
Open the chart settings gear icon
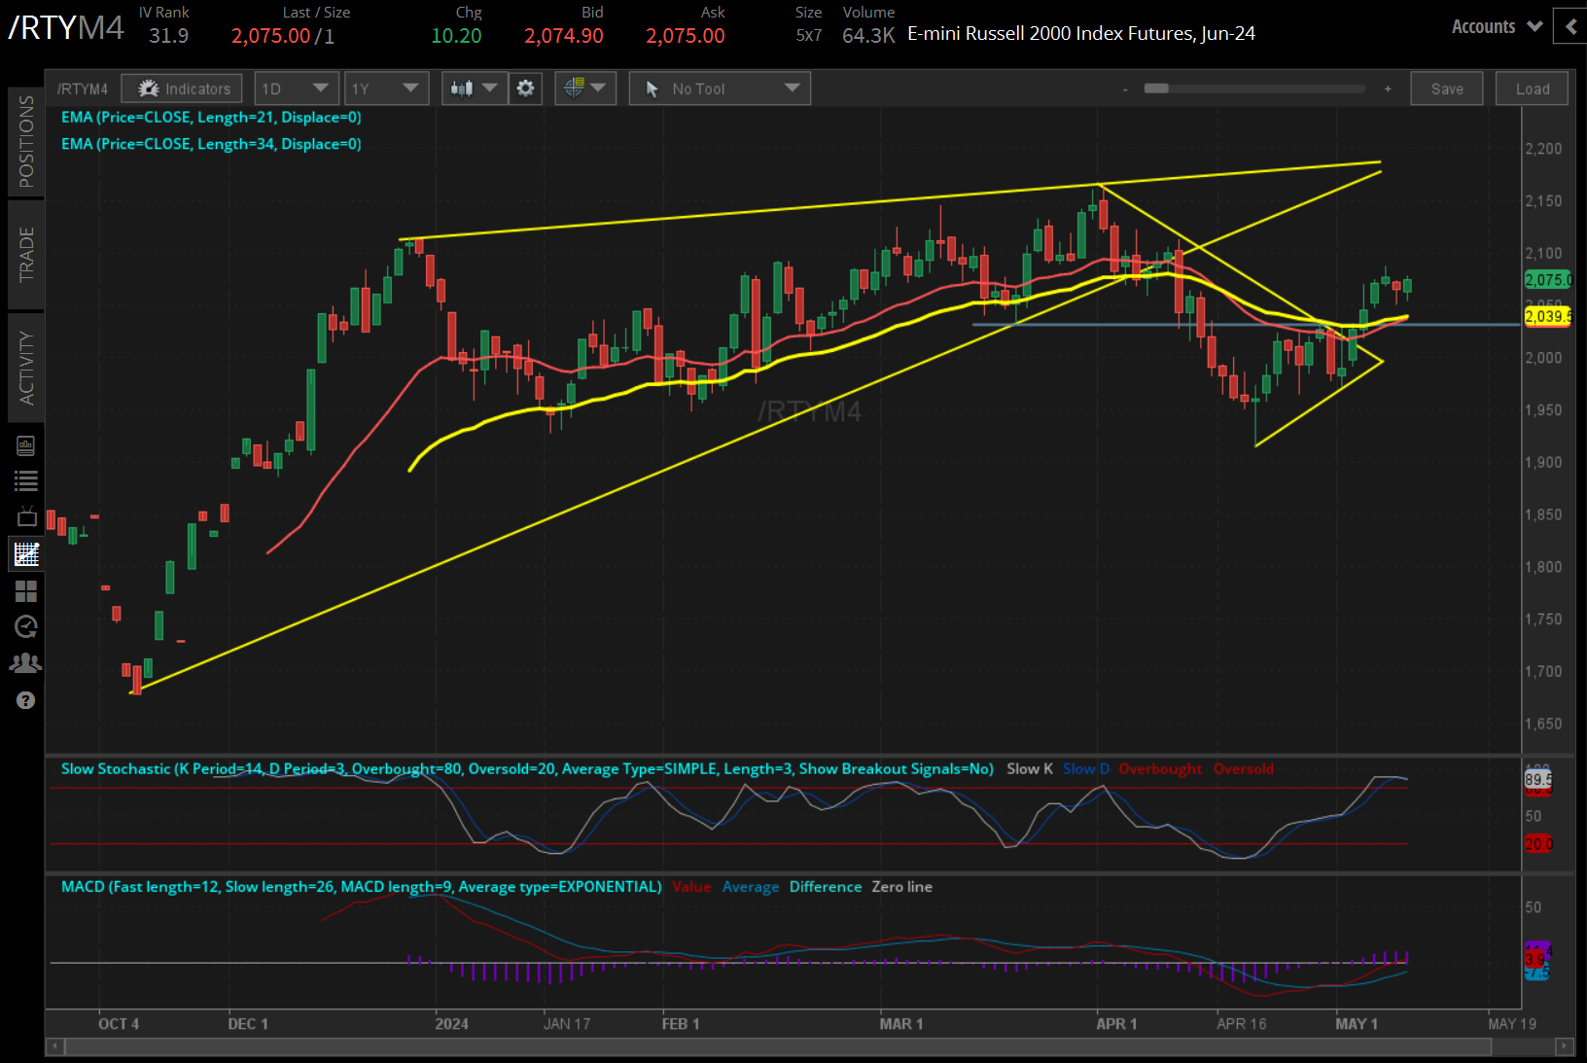[x=525, y=88]
